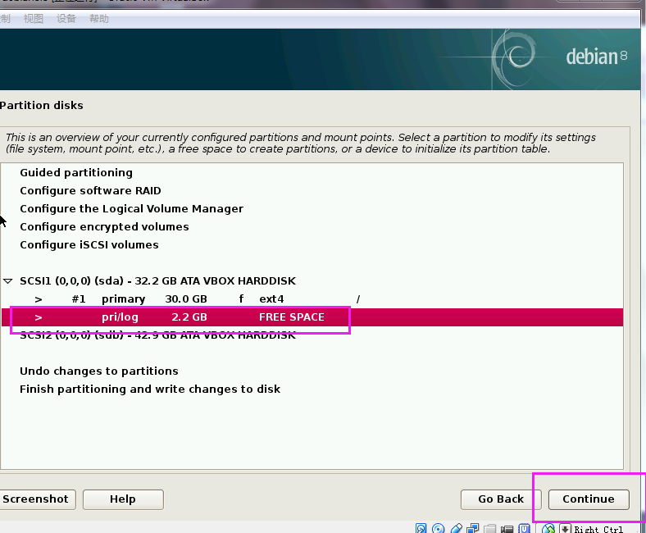646x533 pixels.
Task: Click the USB devices status icon
Action: [457, 529]
